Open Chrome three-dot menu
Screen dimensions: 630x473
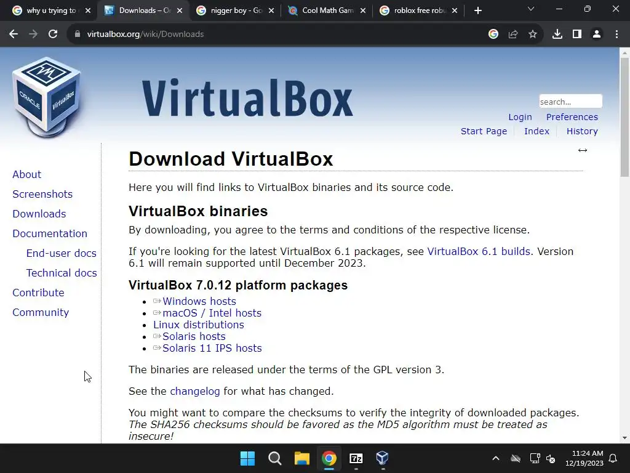pos(616,34)
